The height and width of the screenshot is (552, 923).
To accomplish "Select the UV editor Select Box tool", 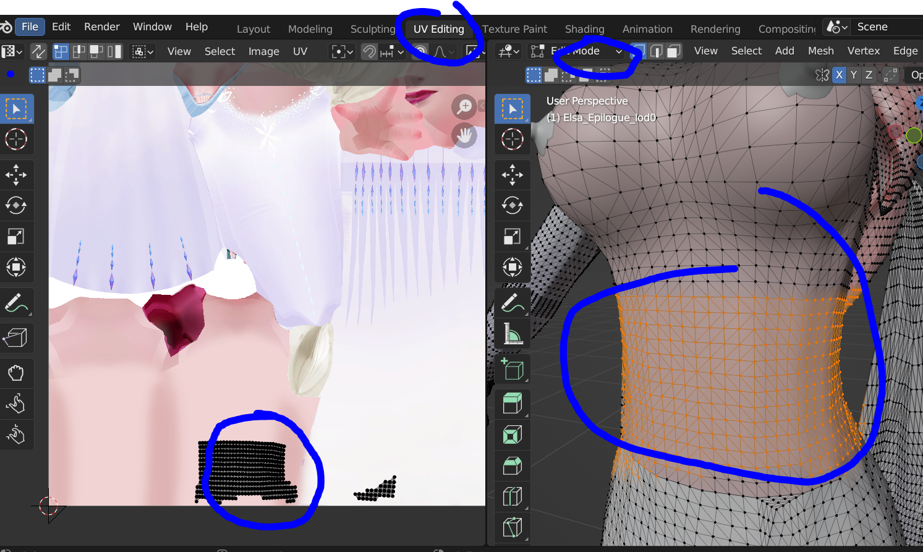I will tap(16, 109).
